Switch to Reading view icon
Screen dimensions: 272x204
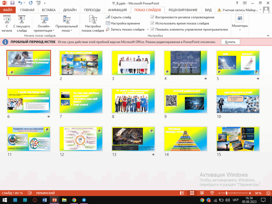coord(202,193)
